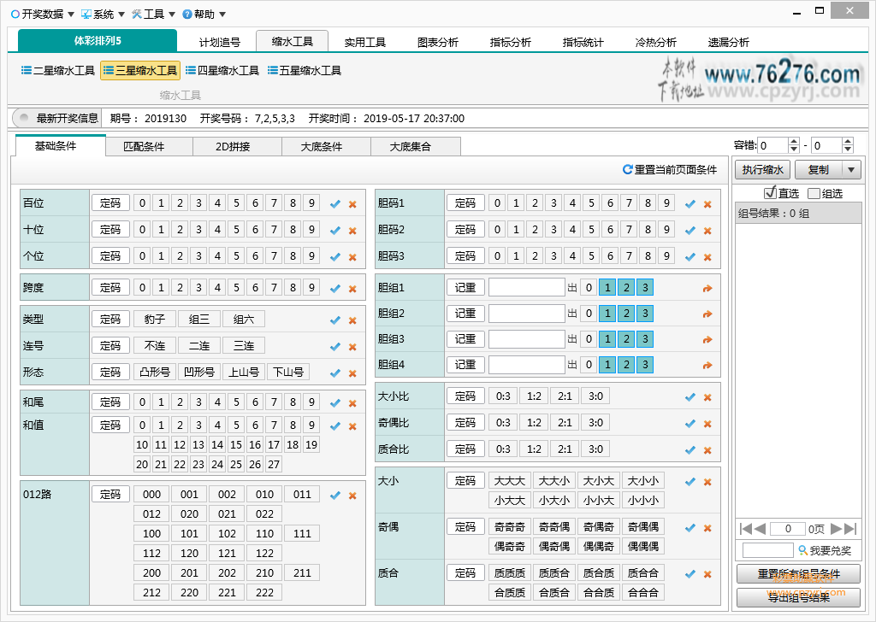Toggle digit 5 in 百位 row

(x=236, y=202)
